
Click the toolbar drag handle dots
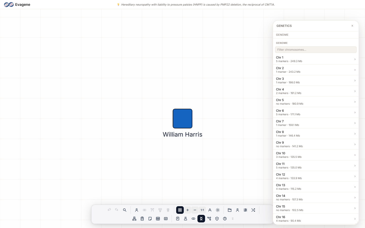coord(233,219)
